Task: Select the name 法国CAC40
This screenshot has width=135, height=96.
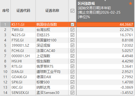Action: coord(46,51)
